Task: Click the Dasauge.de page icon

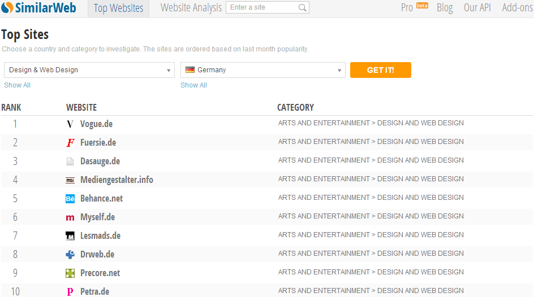Action: pyautogui.click(x=70, y=161)
